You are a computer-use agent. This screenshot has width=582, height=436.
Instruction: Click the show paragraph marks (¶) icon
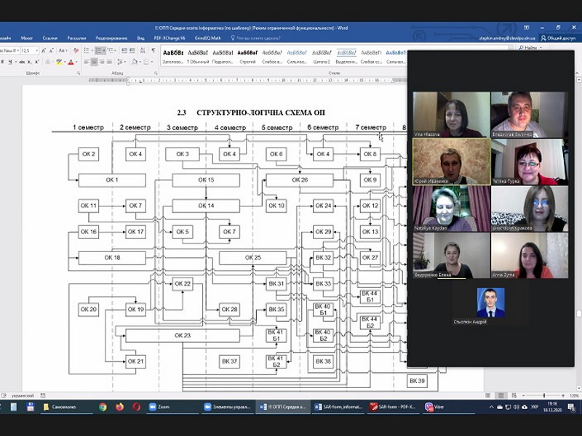point(154,50)
